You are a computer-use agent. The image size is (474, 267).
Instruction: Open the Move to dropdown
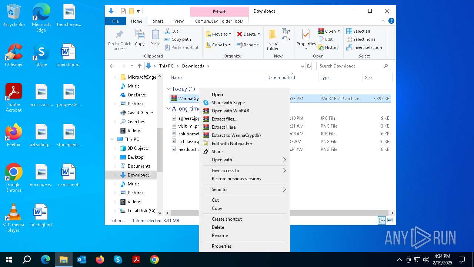coord(218,34)
